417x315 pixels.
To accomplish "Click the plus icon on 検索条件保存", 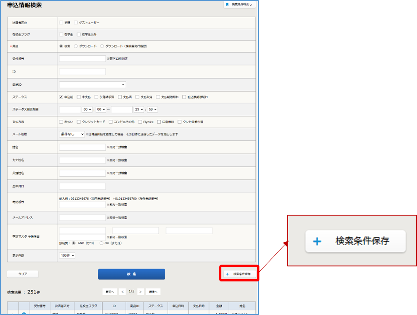I will [228, 274].
